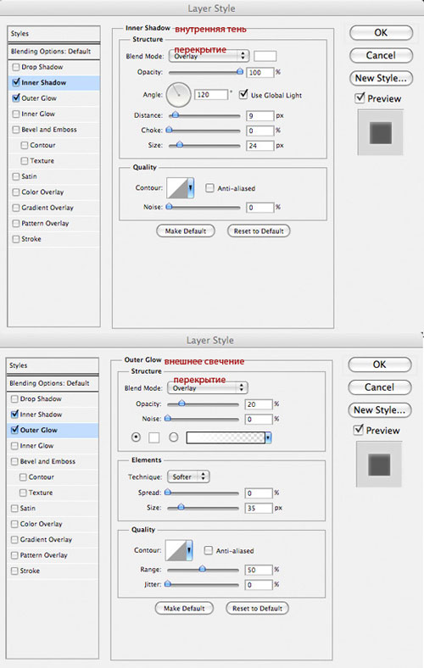Enable Anti-aliased in Inner Shadow dialog
This screenshot has height=668, width=424.
209,188
